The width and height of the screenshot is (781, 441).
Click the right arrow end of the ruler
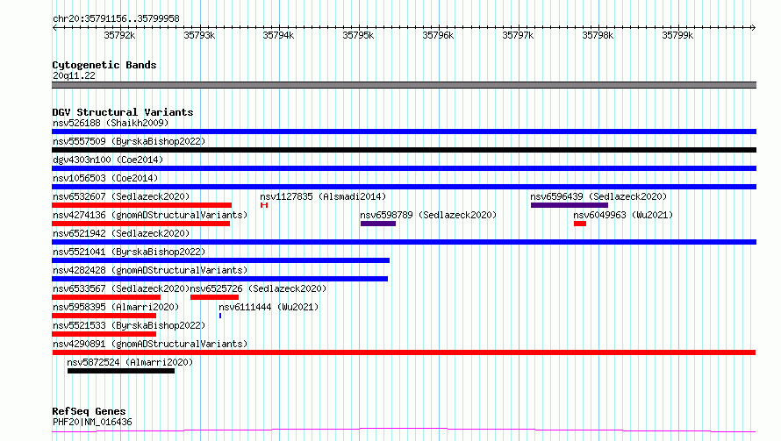tap(754, 28)
